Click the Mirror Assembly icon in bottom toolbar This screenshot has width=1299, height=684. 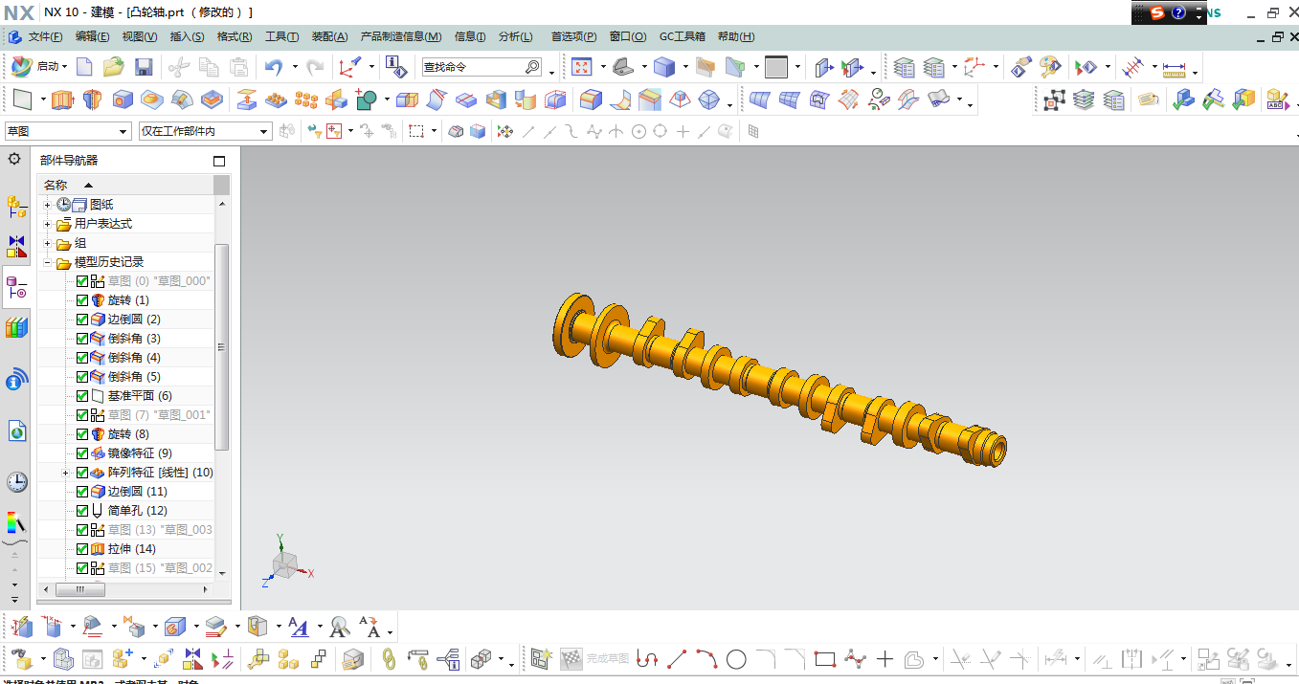(193, 658)
